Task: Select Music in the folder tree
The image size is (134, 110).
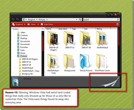Action: click(x=21, y=53)
